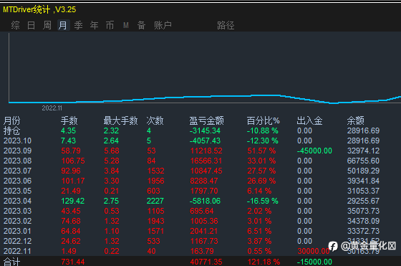The image size is (401, 266).
Task: Click balance value 50189.29
Action: (x=363, y=171)
